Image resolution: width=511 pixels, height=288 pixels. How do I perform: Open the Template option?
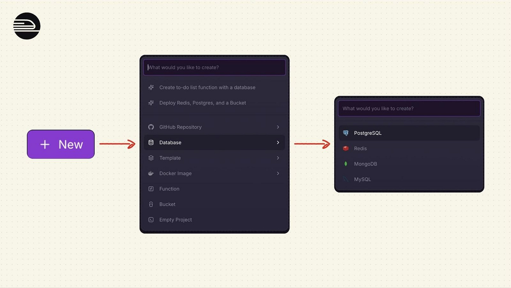point(214,158)
